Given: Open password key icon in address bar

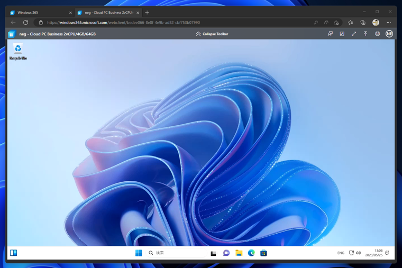Looking at the screenshot, I should click(316, 23).
